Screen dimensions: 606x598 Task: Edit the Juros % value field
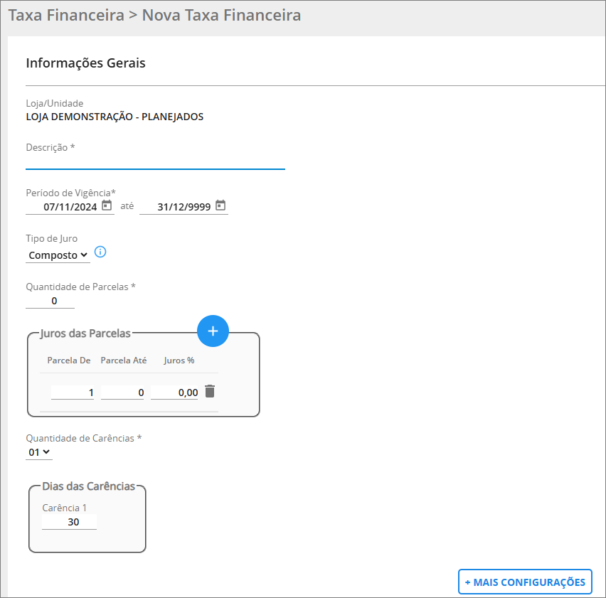coord(174,393)
